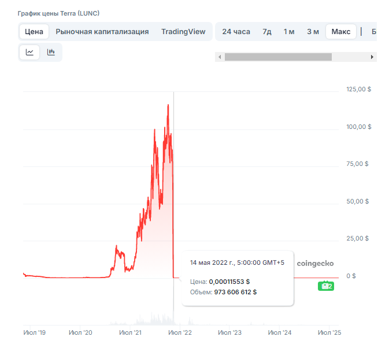Screen dimensions: 389x344
Task: Select the Цена tab
Action: pos(34,32)
